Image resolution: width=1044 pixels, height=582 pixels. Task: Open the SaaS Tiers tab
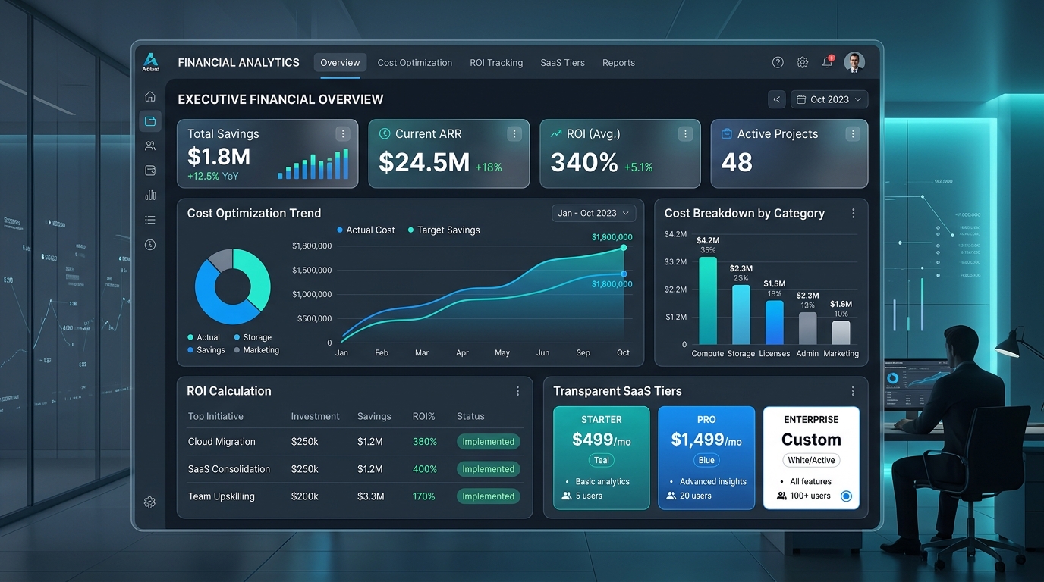click(562, 63)
